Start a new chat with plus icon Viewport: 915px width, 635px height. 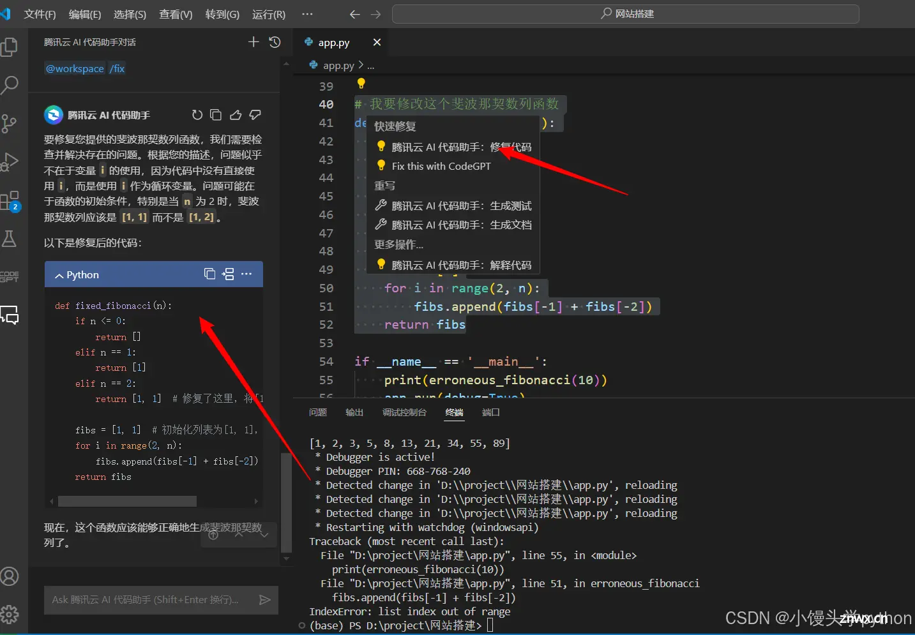point(253,42)
